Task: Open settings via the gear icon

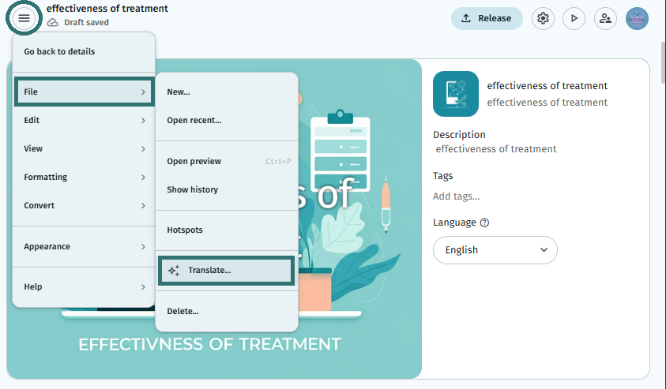Action: coord(543,18)
